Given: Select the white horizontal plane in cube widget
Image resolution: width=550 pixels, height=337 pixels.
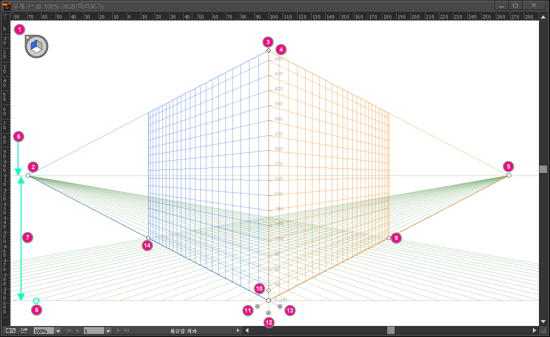Looking at the screenshot, I should coord(37,51).
